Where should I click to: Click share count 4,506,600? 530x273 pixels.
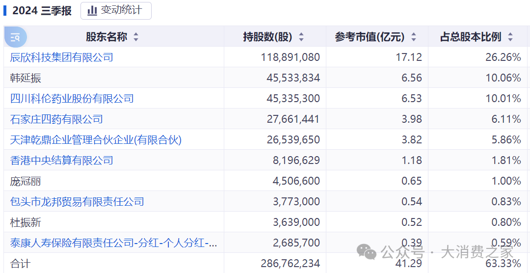click(296, 181)
